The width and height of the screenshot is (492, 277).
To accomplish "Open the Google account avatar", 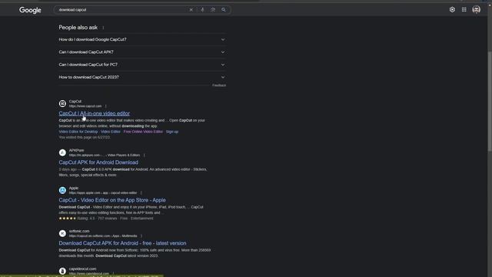I will point(477,10).
